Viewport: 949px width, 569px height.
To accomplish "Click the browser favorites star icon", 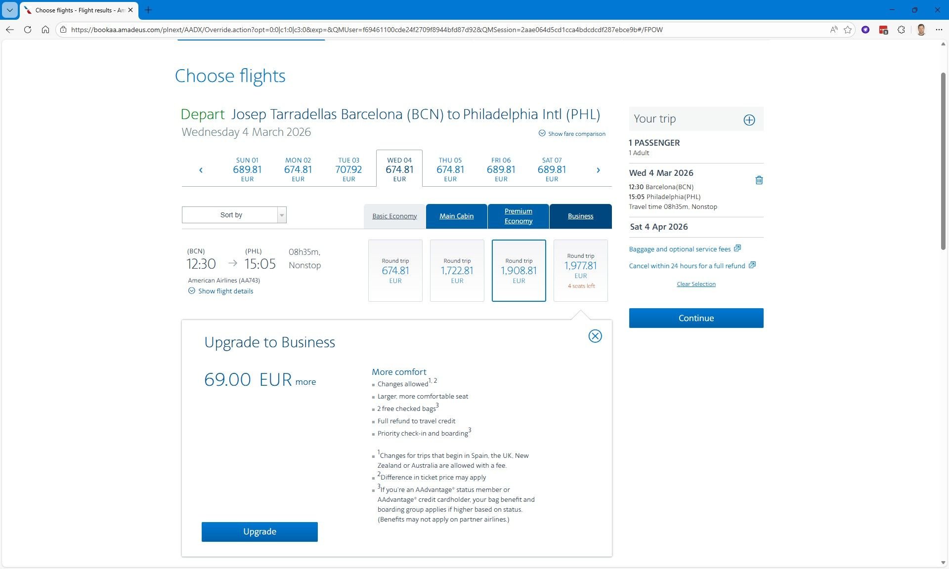I will (848, 30).
